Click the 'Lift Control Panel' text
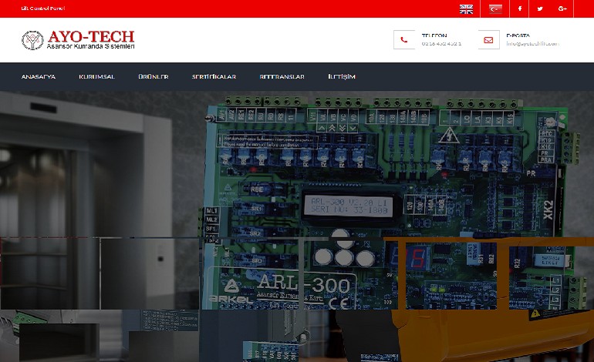 click(x=42, y=8)
